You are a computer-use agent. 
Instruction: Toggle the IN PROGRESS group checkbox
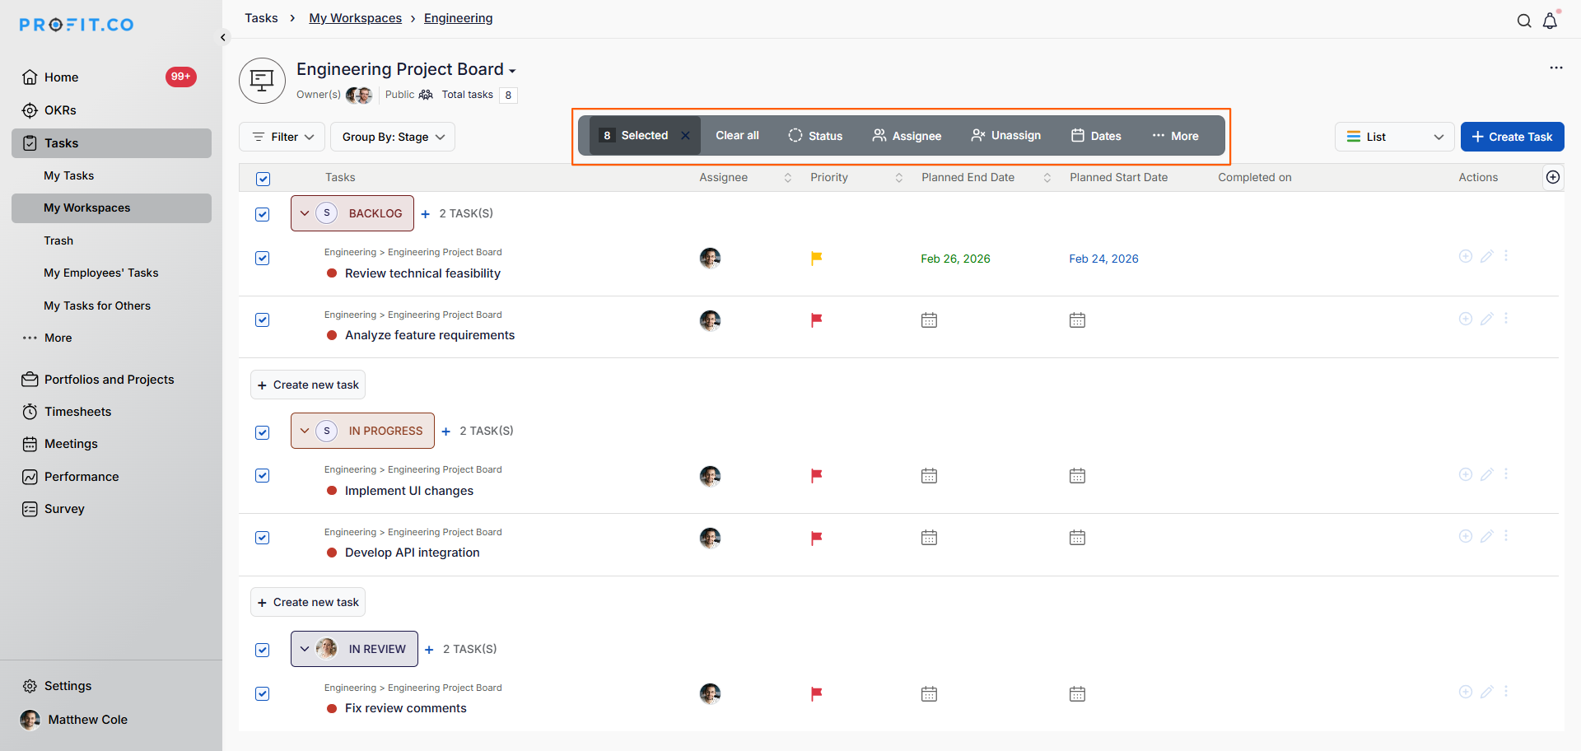[x=263, y=432]
